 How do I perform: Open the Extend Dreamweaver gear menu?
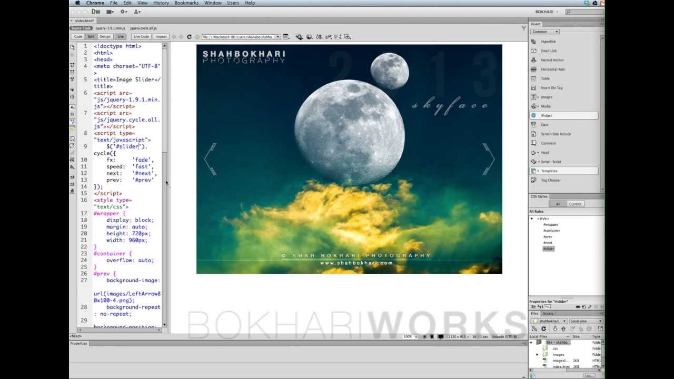point(124,12)
